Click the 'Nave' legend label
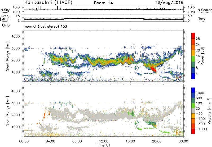212x147 pixels. tap(201, 18)
